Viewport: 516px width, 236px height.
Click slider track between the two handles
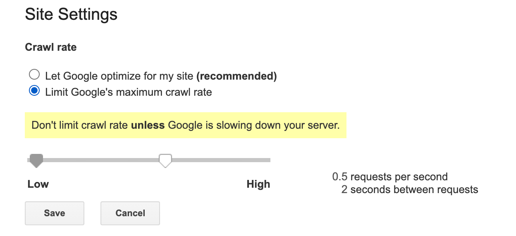[x=101, y=160]
